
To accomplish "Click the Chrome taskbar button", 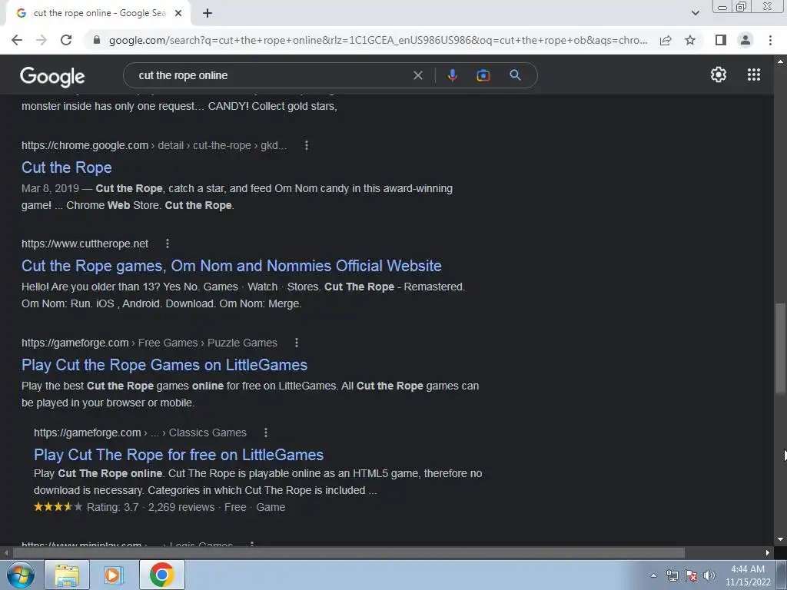I will click(x=161, y=575).
